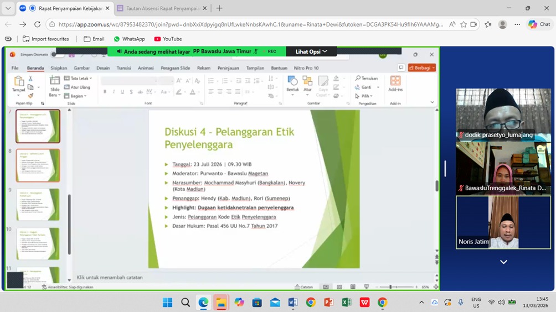
Task: Toggle Simpan Otomatis autosave switch
Action: [x=56, y=55]
